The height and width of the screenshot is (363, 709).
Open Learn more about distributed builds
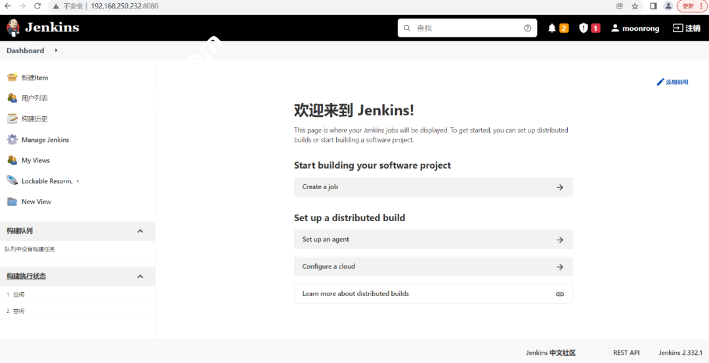[433, 293]
